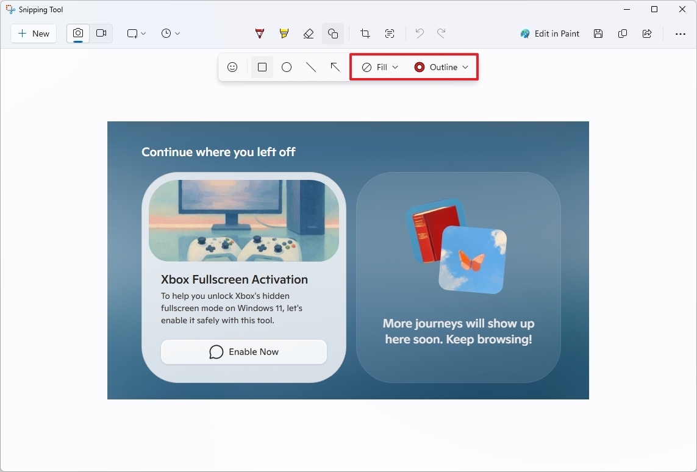Click Edit in Paint
The height and width of the screenshot is (472, 697).
[x=549, y=34]
